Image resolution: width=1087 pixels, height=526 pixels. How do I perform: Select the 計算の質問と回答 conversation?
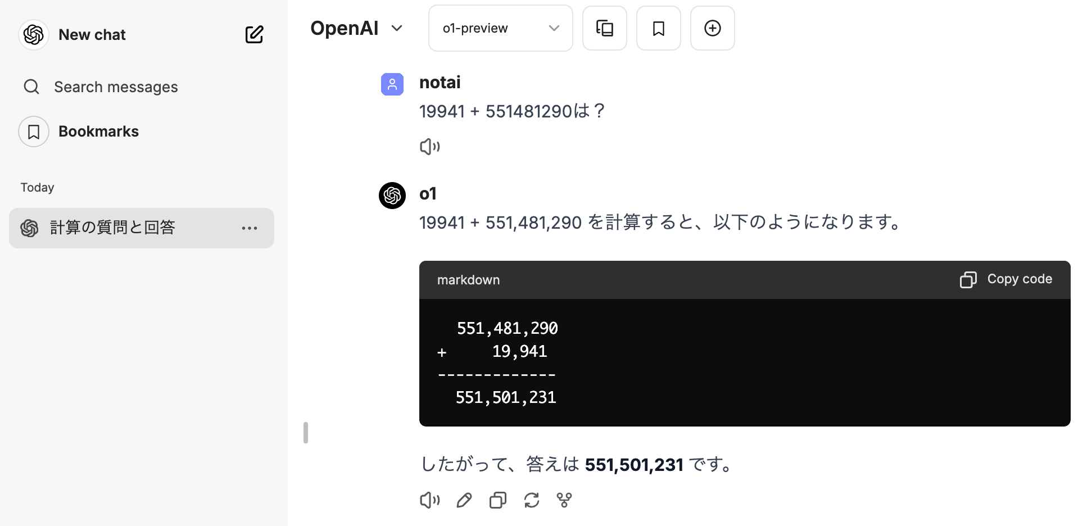(x=112, y=228)
